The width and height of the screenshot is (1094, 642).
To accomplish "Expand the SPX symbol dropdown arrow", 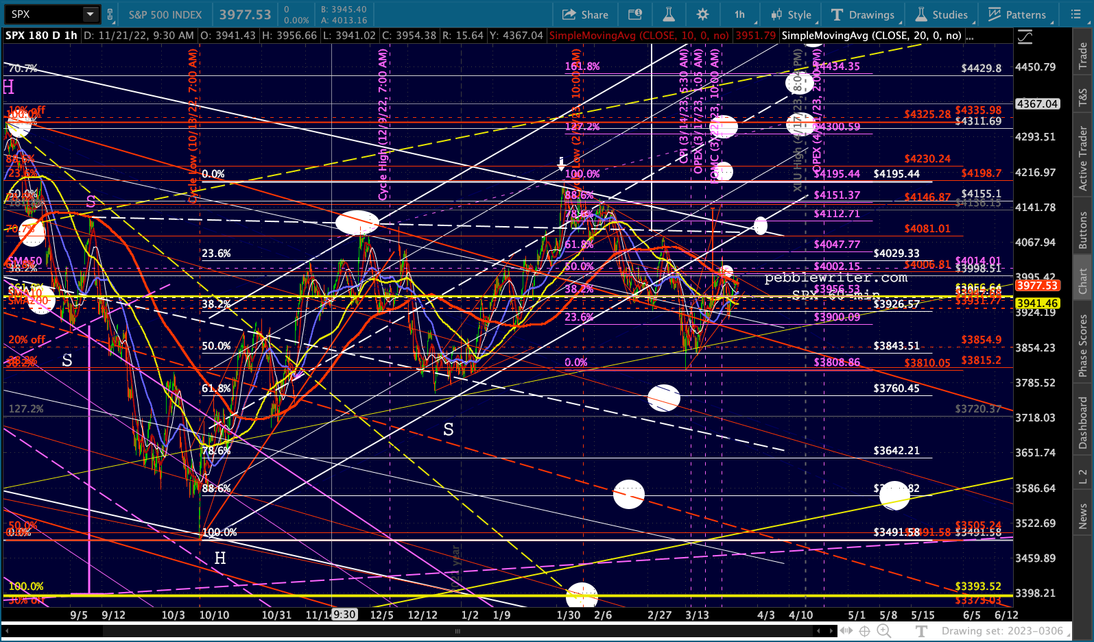I will pos(91,14).
